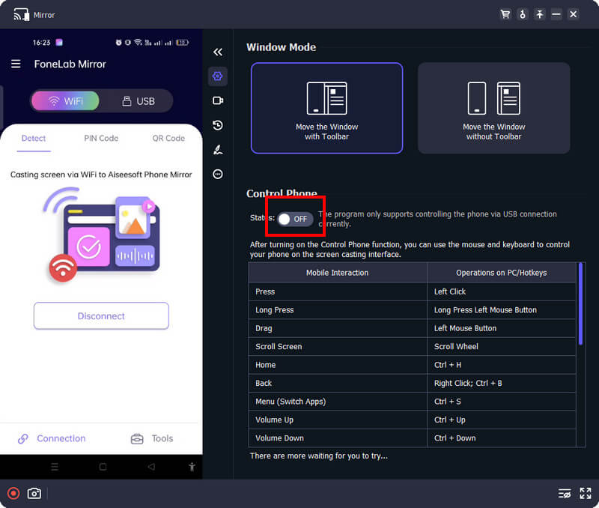This screenshot has width=599, height=508.
Task: Enter full screen mode via bottom-right icon
Action: click(x=586, y=493)
